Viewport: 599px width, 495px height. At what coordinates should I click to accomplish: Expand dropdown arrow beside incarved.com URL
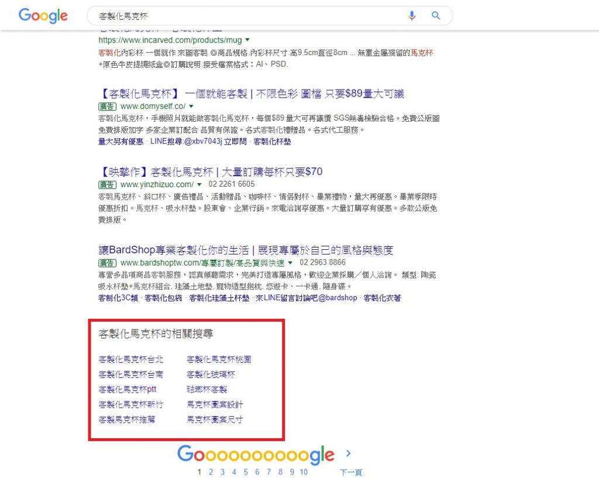click(x=247, y=40)
